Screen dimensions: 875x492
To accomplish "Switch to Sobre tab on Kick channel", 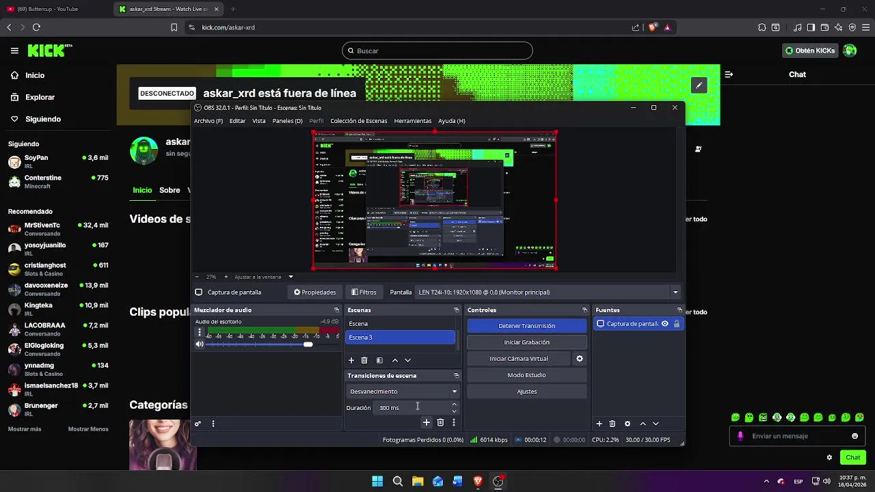I will [170, 190].
